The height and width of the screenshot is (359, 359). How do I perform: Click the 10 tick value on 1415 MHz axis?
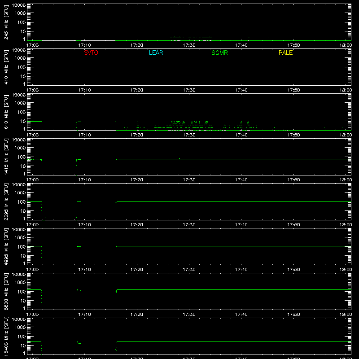click(23, 166)
